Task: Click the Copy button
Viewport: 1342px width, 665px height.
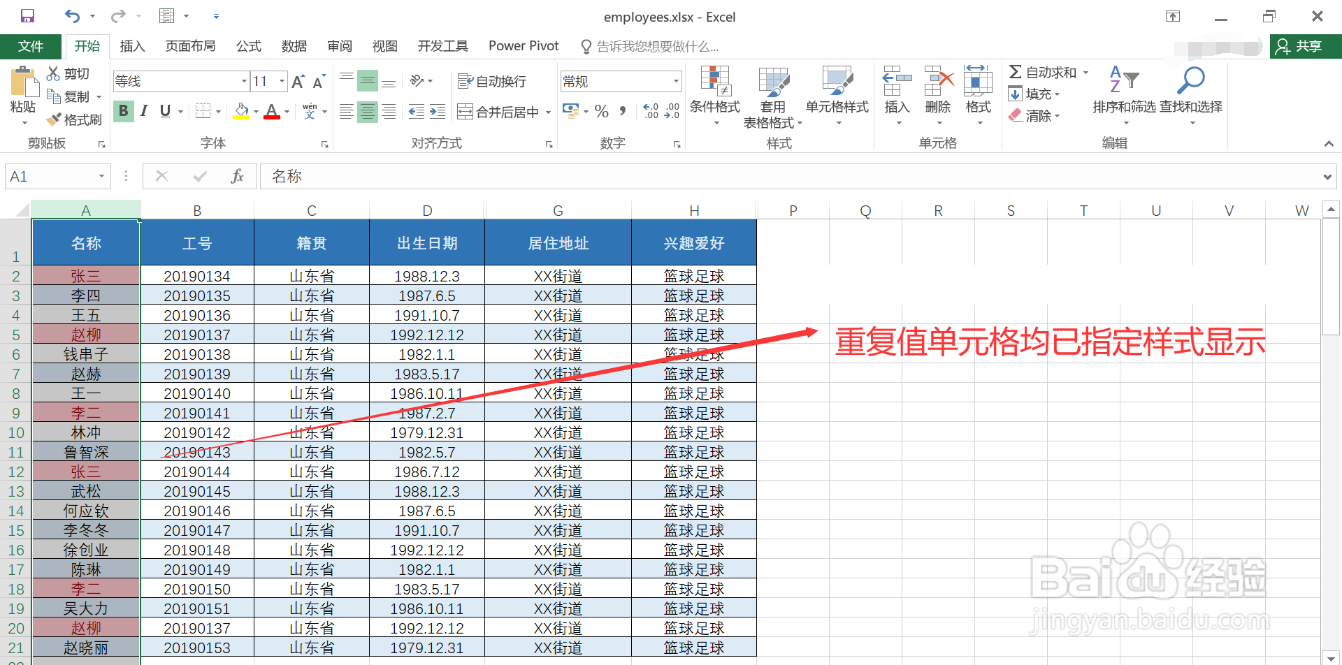Action: click(x=68, y=96)
